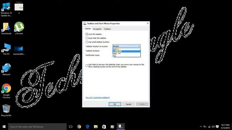Image resolution: width=232 pixels, height=130 pixels.
Task: Click the Cancel button
Action: [128, 104]
